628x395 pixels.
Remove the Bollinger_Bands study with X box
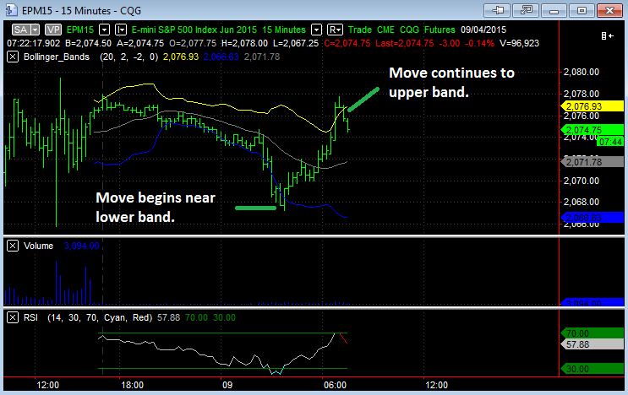(13, 57)
